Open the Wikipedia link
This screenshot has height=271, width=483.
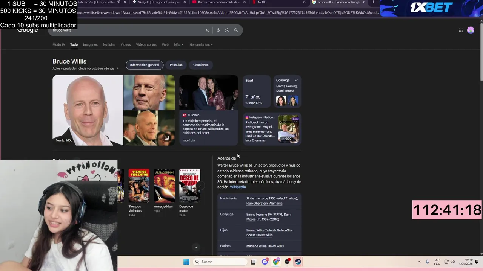coord(238,187)
